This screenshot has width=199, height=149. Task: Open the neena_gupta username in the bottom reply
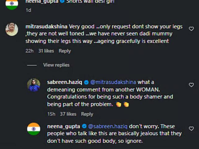pos(64,126)
